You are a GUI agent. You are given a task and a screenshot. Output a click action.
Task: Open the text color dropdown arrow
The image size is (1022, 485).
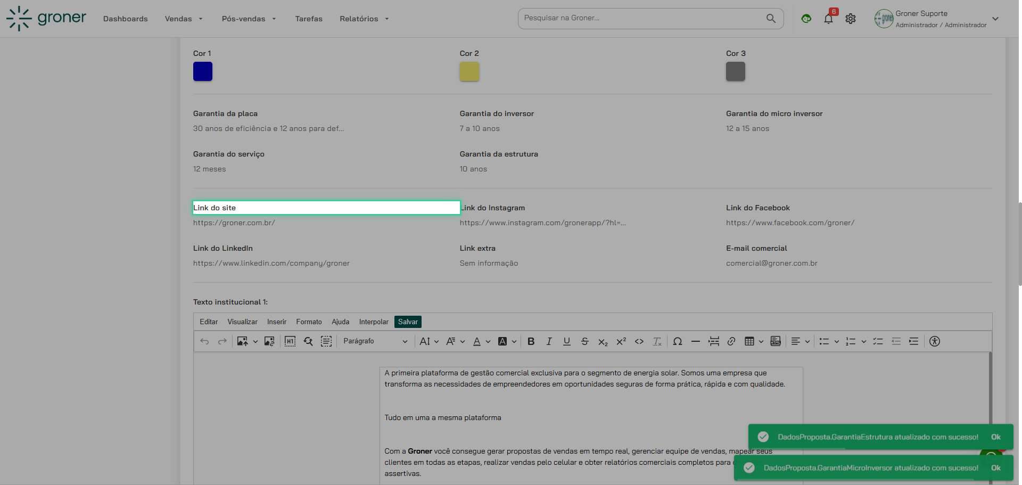pos(488,341)
